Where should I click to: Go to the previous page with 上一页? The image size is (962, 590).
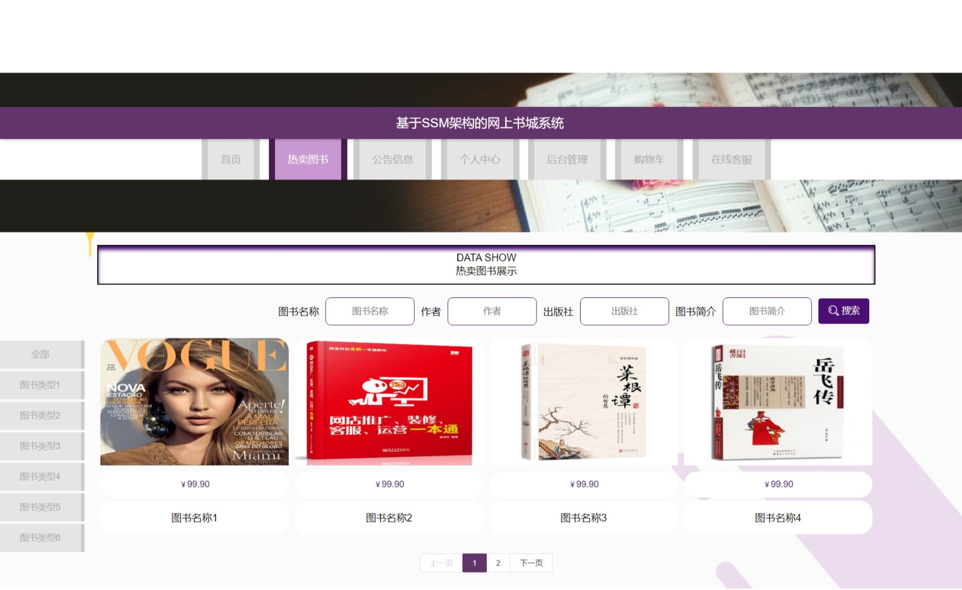(x=441, y=563)
